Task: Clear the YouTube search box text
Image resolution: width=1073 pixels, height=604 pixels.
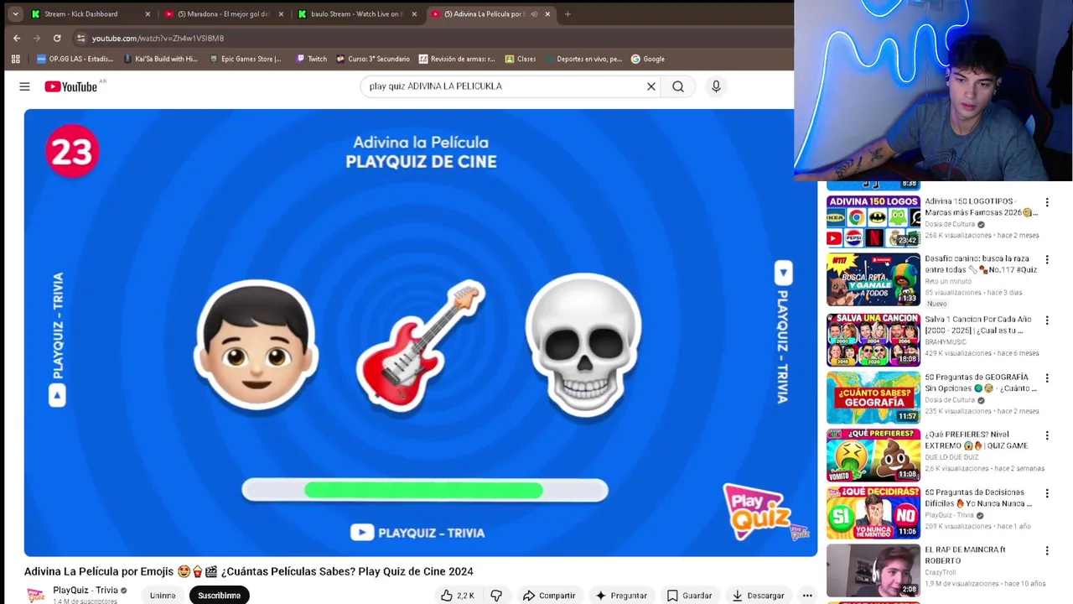Action: coord(651,86)
